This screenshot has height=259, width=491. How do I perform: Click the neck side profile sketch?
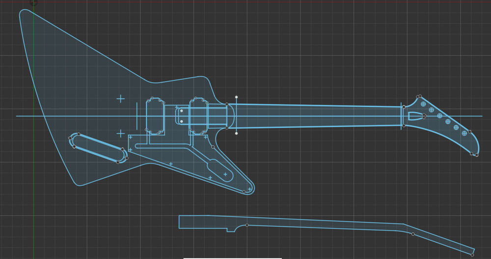(319, 225)
